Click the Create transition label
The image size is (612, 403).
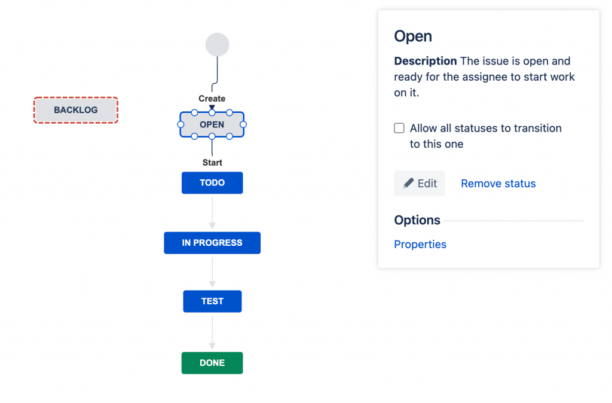pyautogui.click(x=212, y=99)
